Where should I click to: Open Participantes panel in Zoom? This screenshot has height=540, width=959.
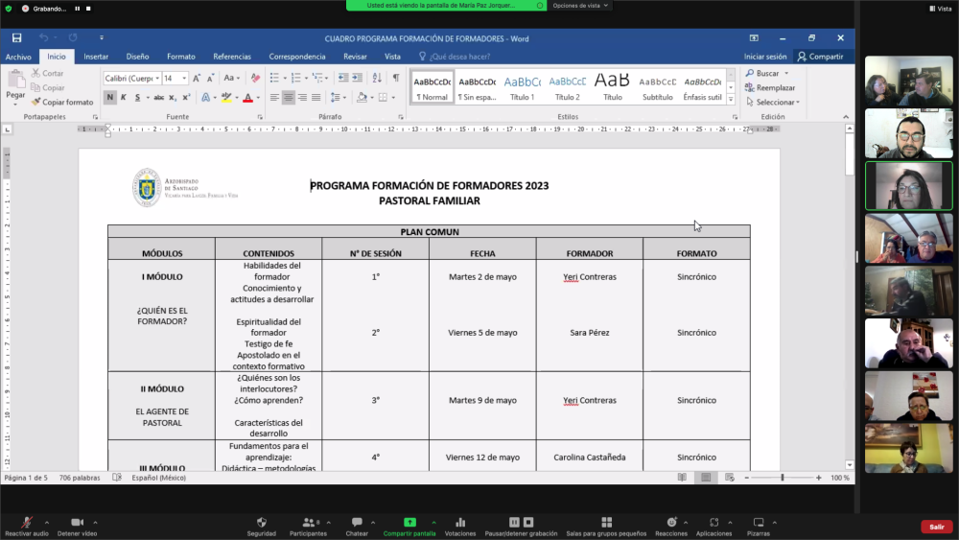(308, 527)
